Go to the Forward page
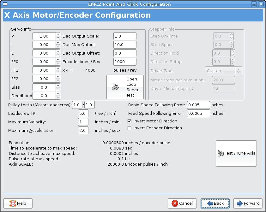 (248, 203)
